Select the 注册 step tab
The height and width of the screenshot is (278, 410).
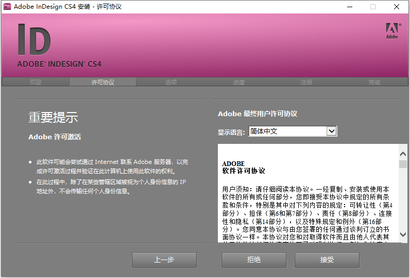coord(306,82)
